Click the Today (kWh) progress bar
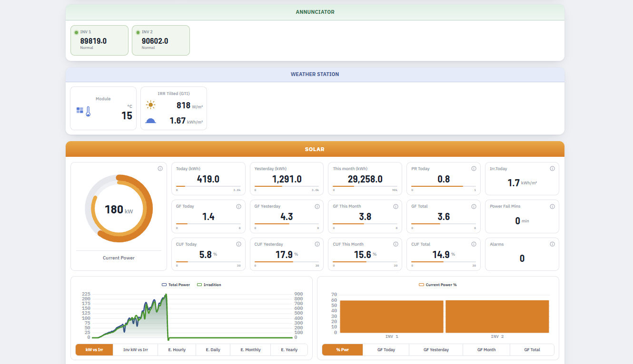 coord(208,186)
